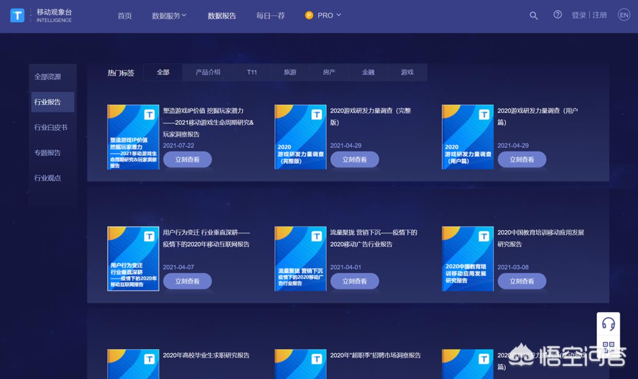Screen dimensions: 638x379
Task: Go to 首页 in navigation
Action: pos(125,15)
